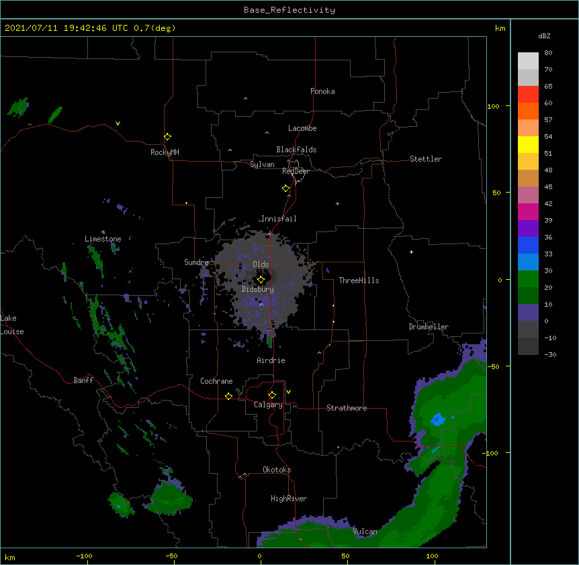Screen dimensions: 579x565
Task: Click the dBZ legend heading
Action: click(544, 36)
